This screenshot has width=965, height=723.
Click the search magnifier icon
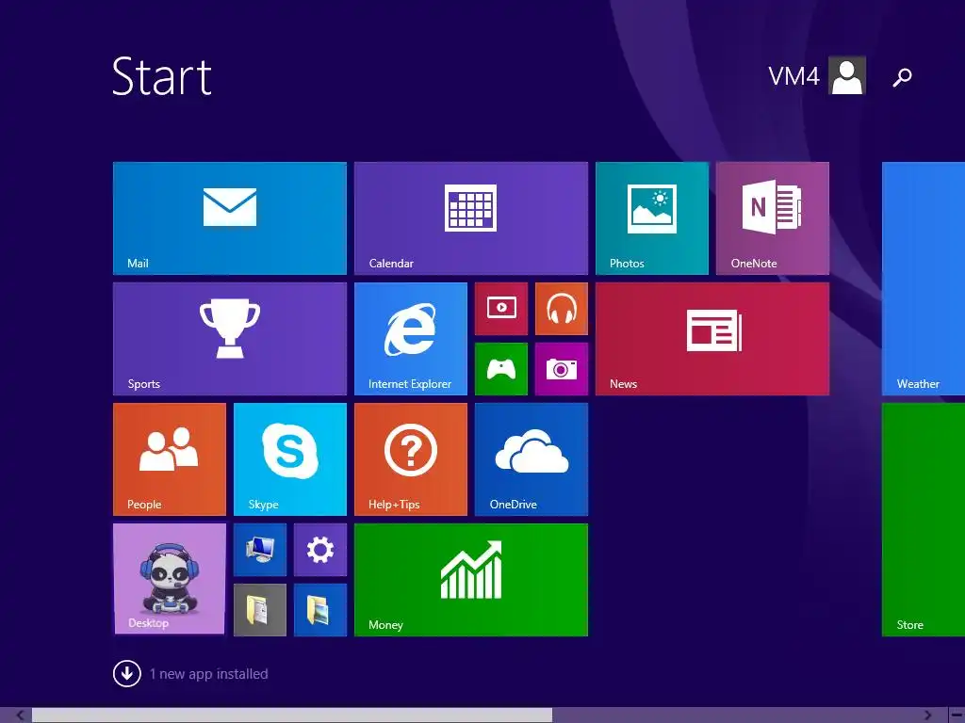(x=902, y=77)
